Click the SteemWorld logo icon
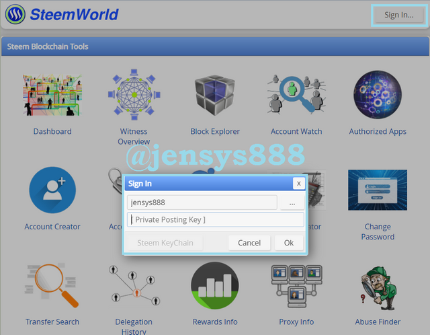Screen dimensions: 430x335 pos(15,14)
